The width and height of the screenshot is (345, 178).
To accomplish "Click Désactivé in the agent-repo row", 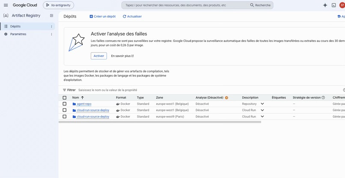I will 202,104.
